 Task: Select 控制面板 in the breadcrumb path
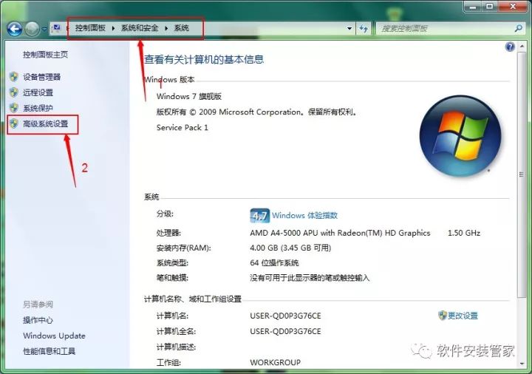coord(90,28)
